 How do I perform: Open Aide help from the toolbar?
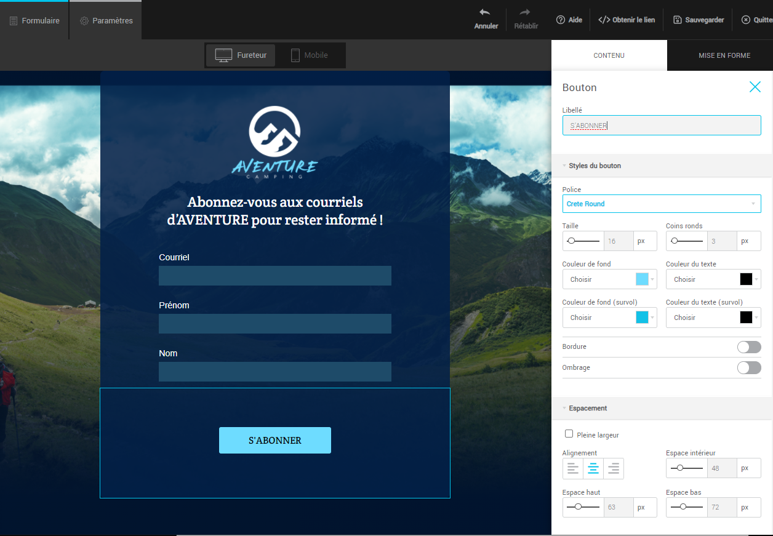(569, 20)
